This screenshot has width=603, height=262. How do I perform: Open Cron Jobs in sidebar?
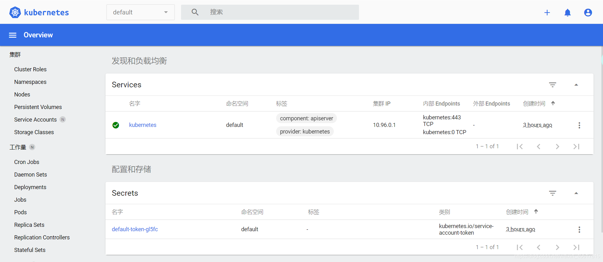point(27,162)
